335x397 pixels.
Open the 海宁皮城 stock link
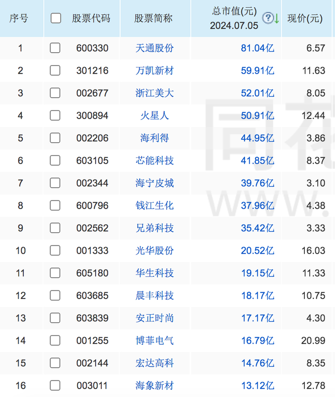click(x=155, y=183)
